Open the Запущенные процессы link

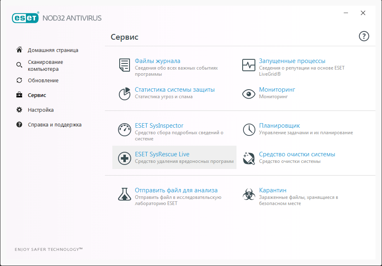tap(292, 61)
